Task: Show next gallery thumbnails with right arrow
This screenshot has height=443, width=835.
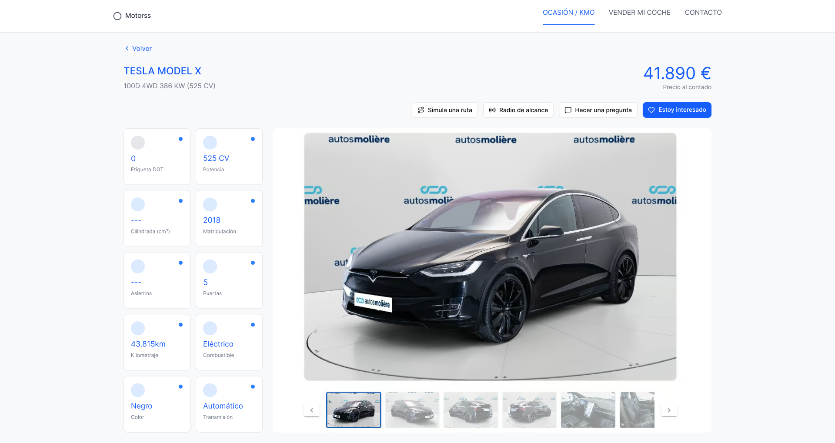Action: (x=669, y=410)
